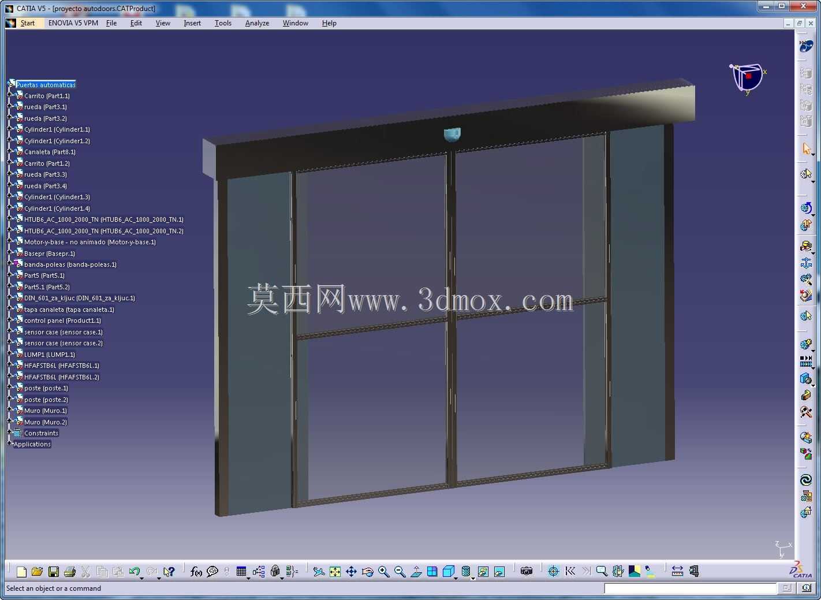
Task: Zoom in with the magnifier plus
Action: coord(383,572)
